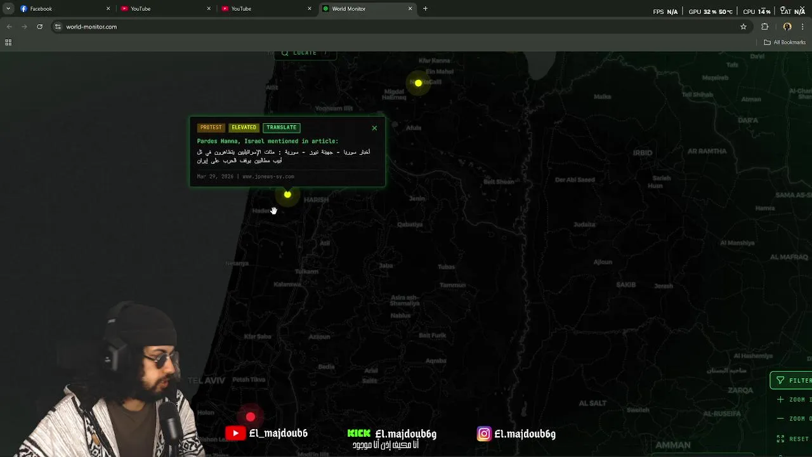This screenshot has width=812, height=457.
Task: Focus the world-monitor.com address bar
Action: (x=400, y=27)
